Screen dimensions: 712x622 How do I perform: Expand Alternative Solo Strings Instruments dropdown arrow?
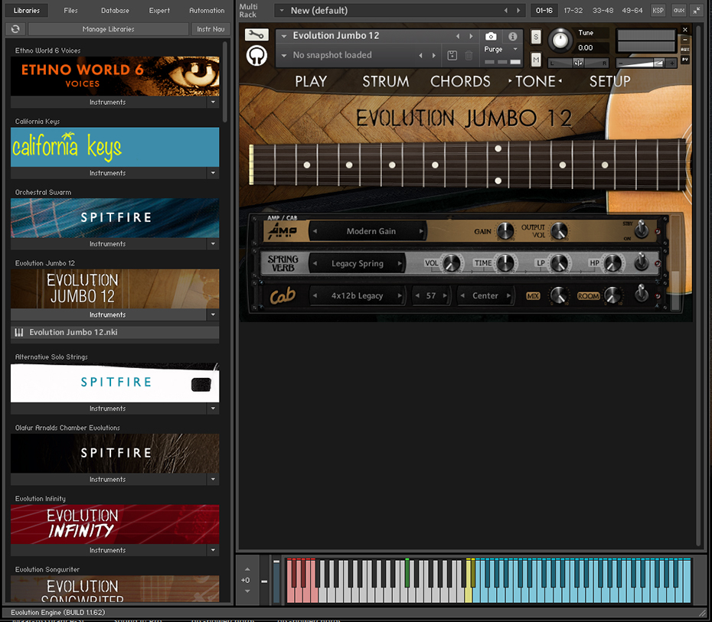213,409
